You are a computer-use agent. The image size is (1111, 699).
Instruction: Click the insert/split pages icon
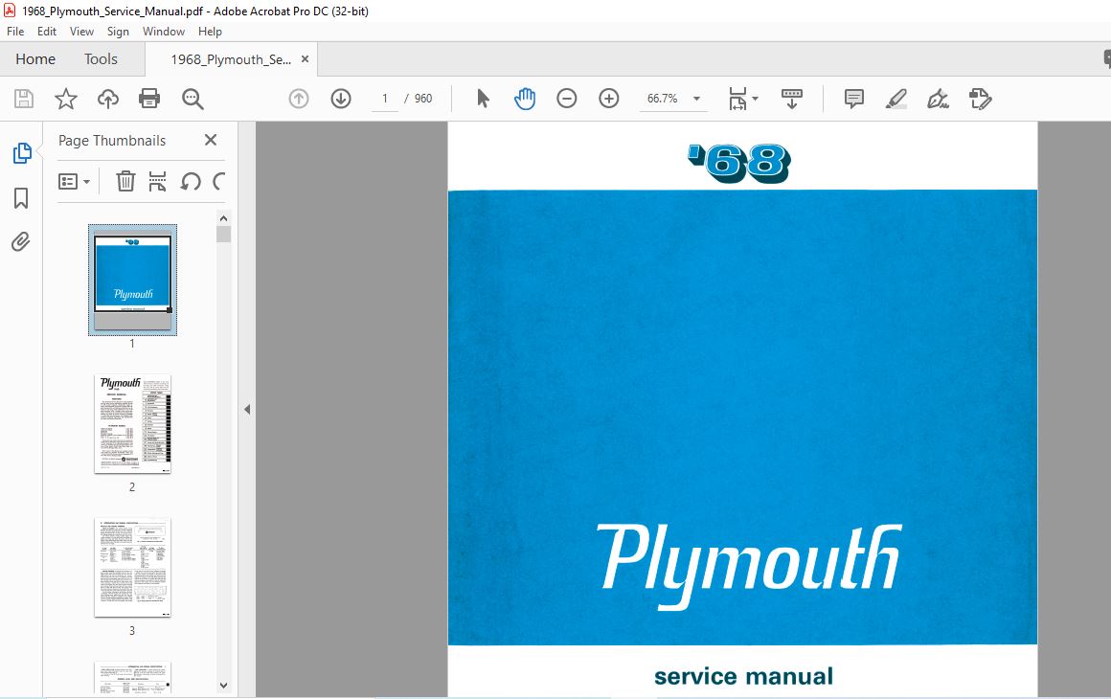pyautogui.click(x=157, y=181)
